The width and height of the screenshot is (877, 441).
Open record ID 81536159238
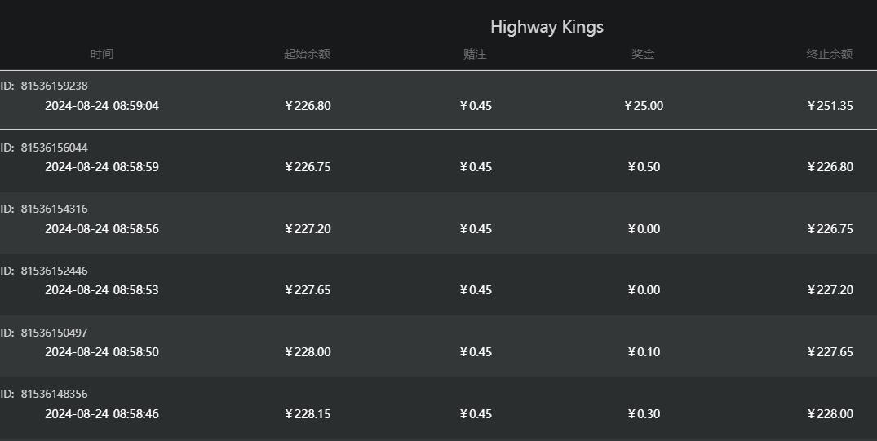54,86
